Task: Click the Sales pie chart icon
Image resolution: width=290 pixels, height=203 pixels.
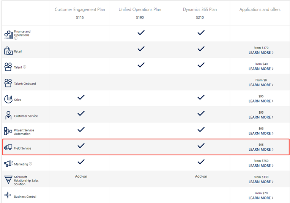Action: pyautogui.click(x=8, y=99)
